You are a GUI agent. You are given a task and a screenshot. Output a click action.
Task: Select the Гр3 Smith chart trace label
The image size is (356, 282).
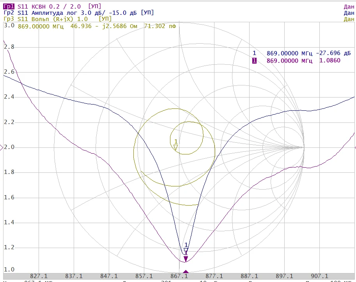coord(8,19)
